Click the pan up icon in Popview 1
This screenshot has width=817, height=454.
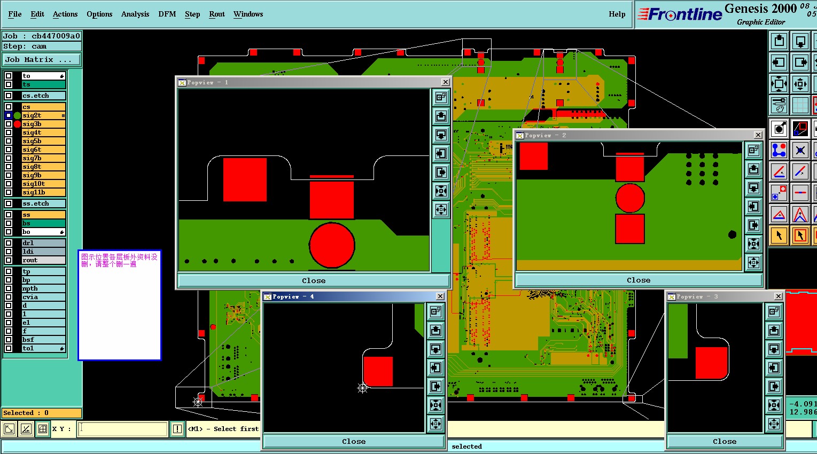pyautogui.click(x=441, y=116)
